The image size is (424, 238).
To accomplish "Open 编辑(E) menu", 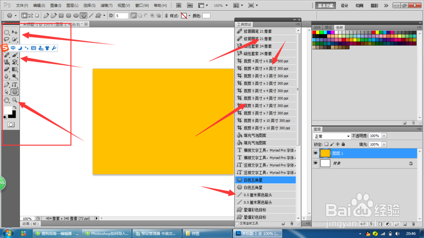I will click(39, 6).
